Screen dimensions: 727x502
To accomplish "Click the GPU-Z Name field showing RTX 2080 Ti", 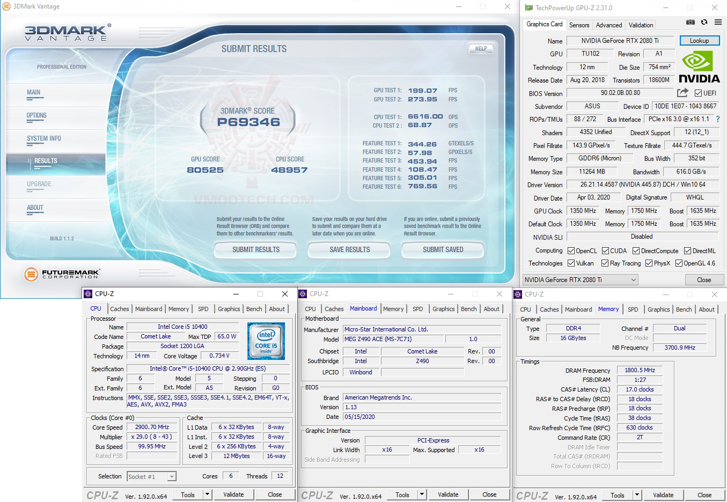I will point(620,41).
